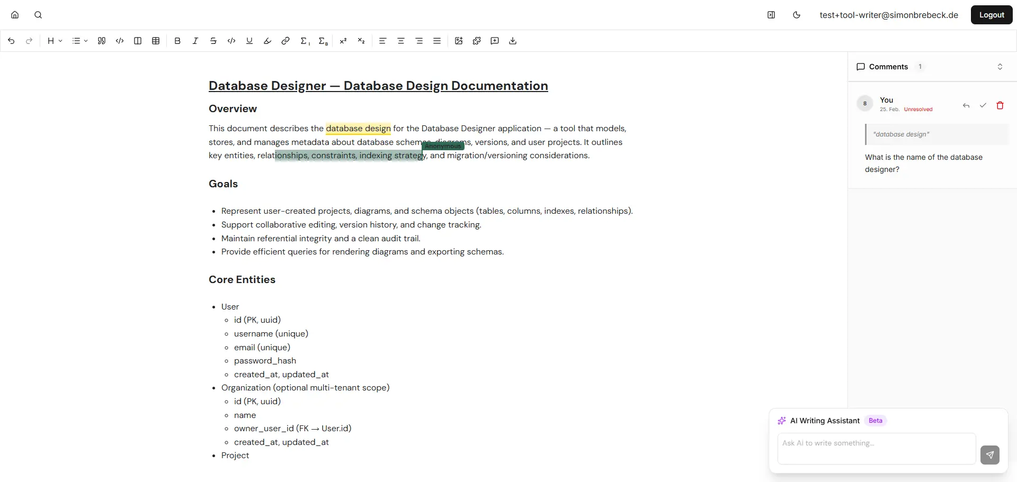Image resolution: width=1017 pixels, height=482 pixels.
Task: Delete the comment with the trash icon
Action: [x=1000, y=105]
